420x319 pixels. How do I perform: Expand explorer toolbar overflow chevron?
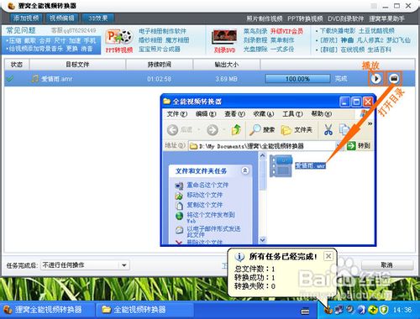coord(370,123)
